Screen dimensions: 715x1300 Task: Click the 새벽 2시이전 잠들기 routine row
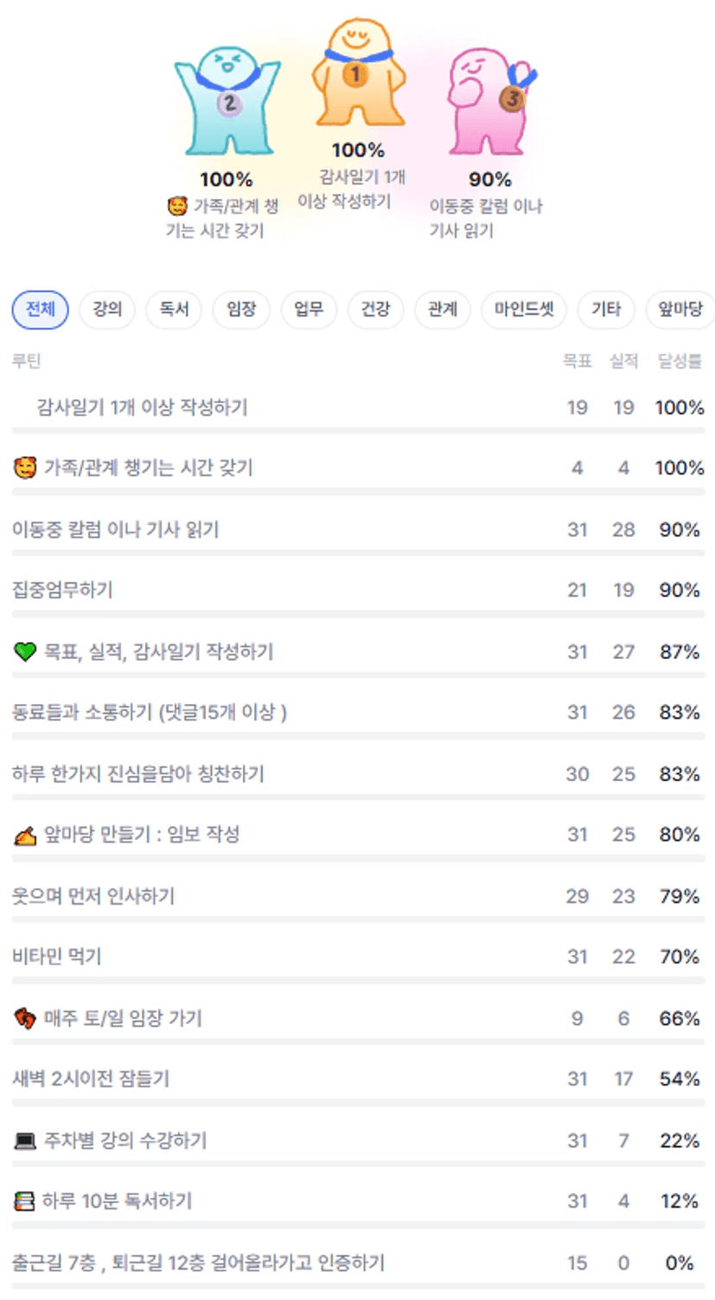click(91, 1079)
